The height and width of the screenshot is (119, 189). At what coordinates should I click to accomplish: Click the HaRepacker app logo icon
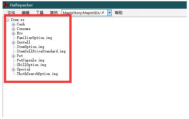point(6,5)
